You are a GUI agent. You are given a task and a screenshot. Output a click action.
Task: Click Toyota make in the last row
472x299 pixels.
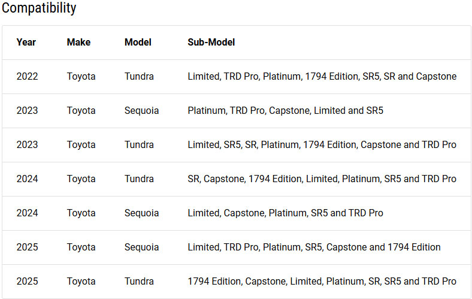click(81, 281)
